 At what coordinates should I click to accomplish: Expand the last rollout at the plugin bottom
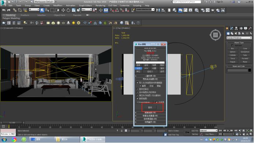pos(150,122)
